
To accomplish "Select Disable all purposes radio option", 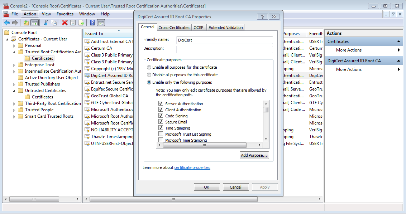I will 149,75.
